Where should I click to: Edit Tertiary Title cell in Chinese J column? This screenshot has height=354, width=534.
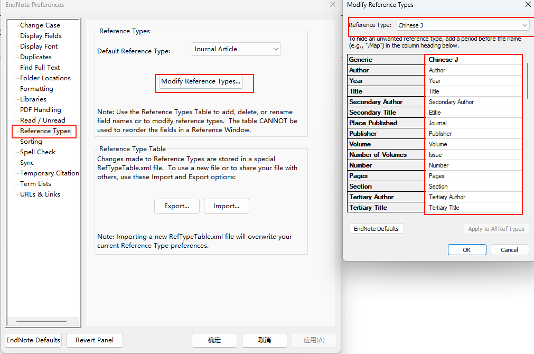(474, 208)
